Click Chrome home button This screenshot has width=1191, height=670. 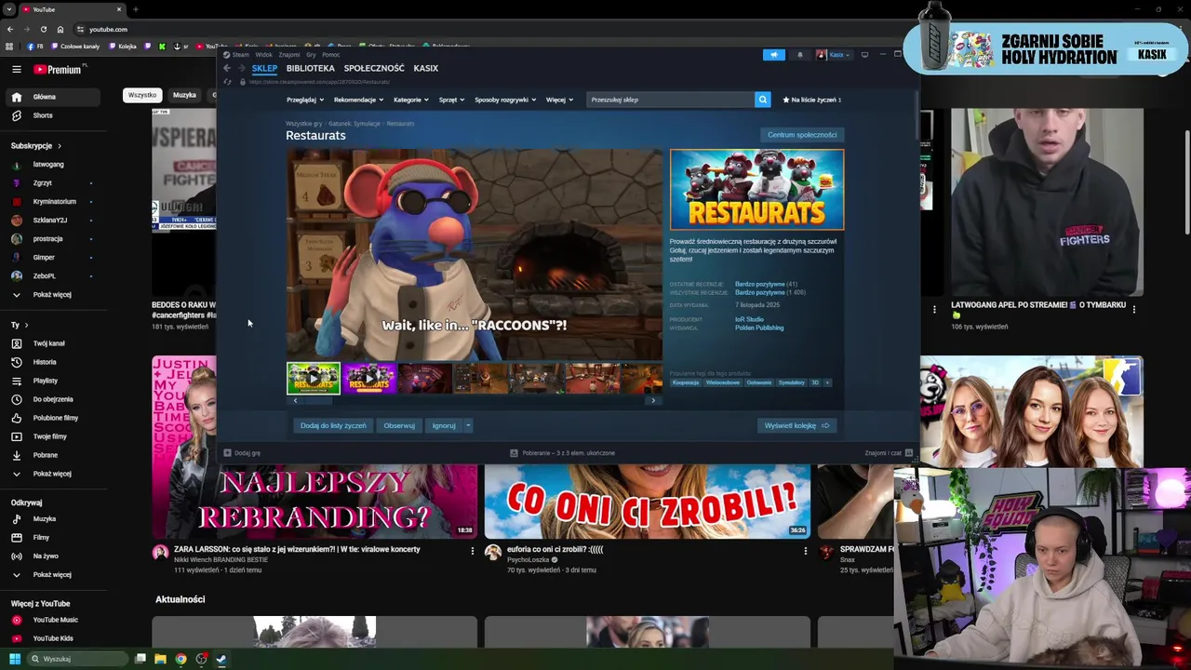point(60,29)
